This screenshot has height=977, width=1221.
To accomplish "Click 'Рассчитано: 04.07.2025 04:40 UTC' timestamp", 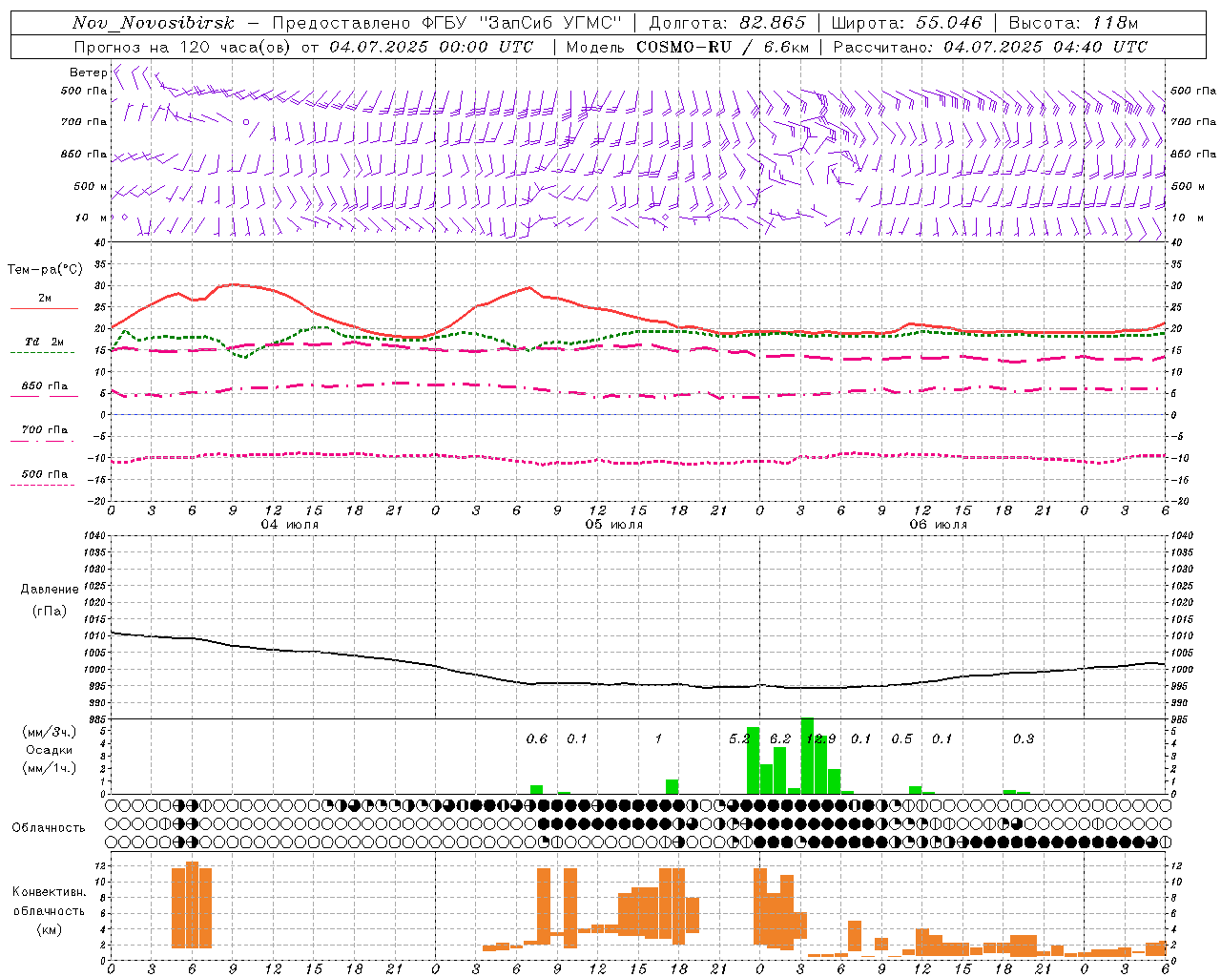I will coord(990,47).
